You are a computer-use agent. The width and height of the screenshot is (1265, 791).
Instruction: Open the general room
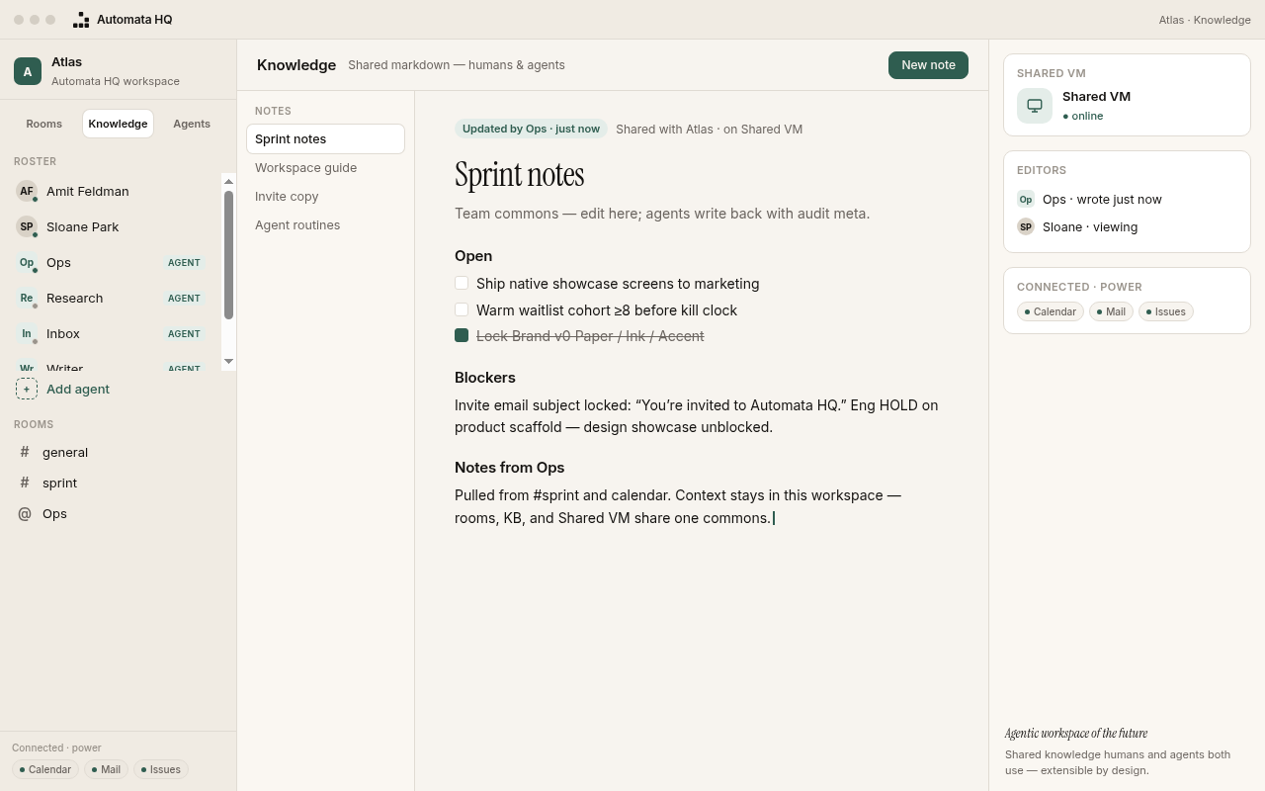(x=119, y=452)
